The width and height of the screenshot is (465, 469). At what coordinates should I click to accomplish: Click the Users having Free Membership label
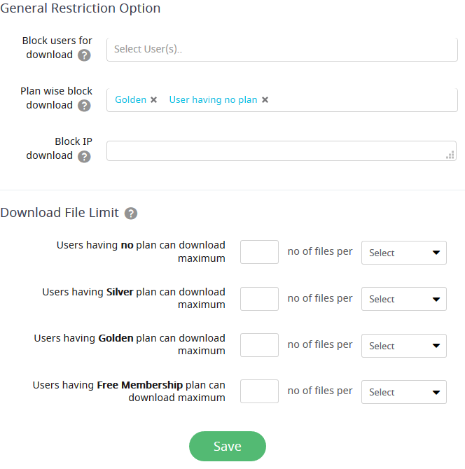[x=129, y=391]
